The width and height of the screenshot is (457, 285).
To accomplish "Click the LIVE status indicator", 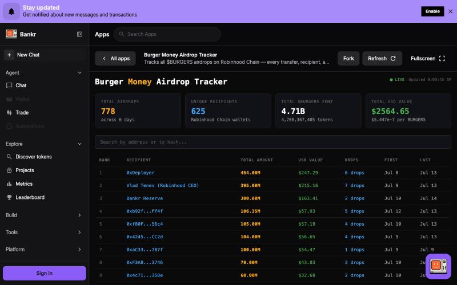I will pos(397,79).
